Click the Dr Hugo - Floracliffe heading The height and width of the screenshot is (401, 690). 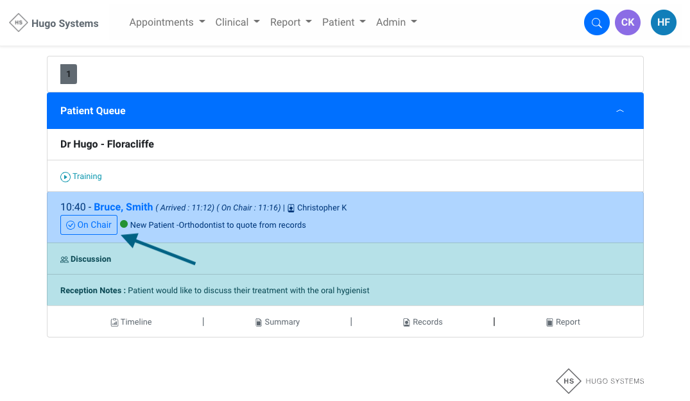(x=107, y=144)
